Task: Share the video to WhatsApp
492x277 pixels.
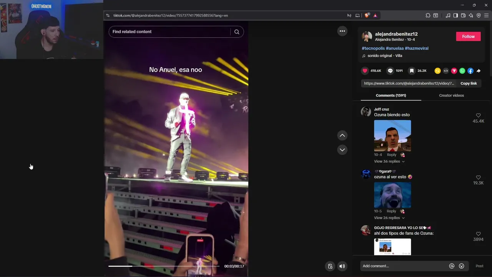Action: click(462, 71)
